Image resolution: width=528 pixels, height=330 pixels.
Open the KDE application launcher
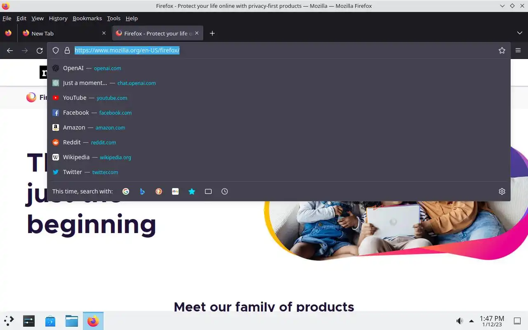[x=9, y=321]
